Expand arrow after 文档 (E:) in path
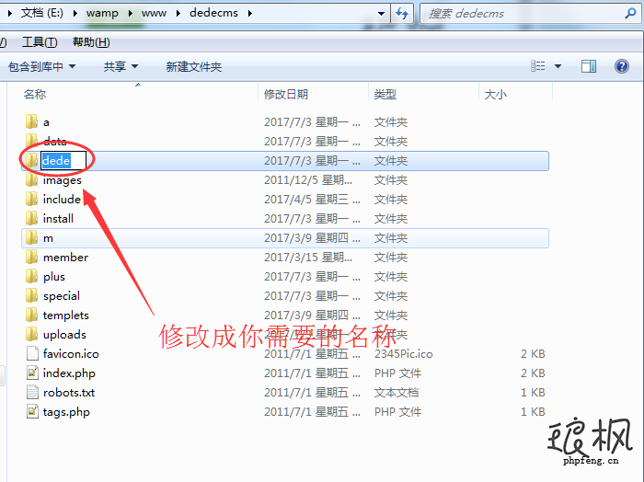This screenshot has width=644, height=482. point(75,14)
